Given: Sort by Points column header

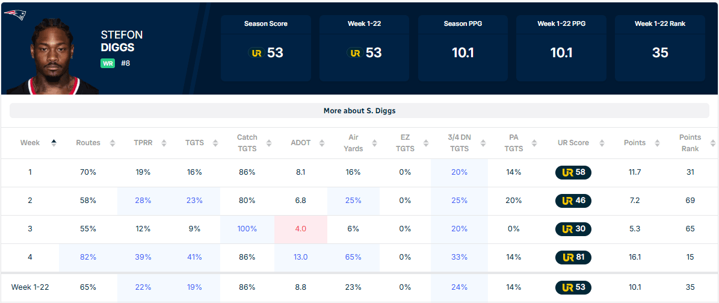Looking at the screenshot, I should pyautogui.click(x=634, y=143).
